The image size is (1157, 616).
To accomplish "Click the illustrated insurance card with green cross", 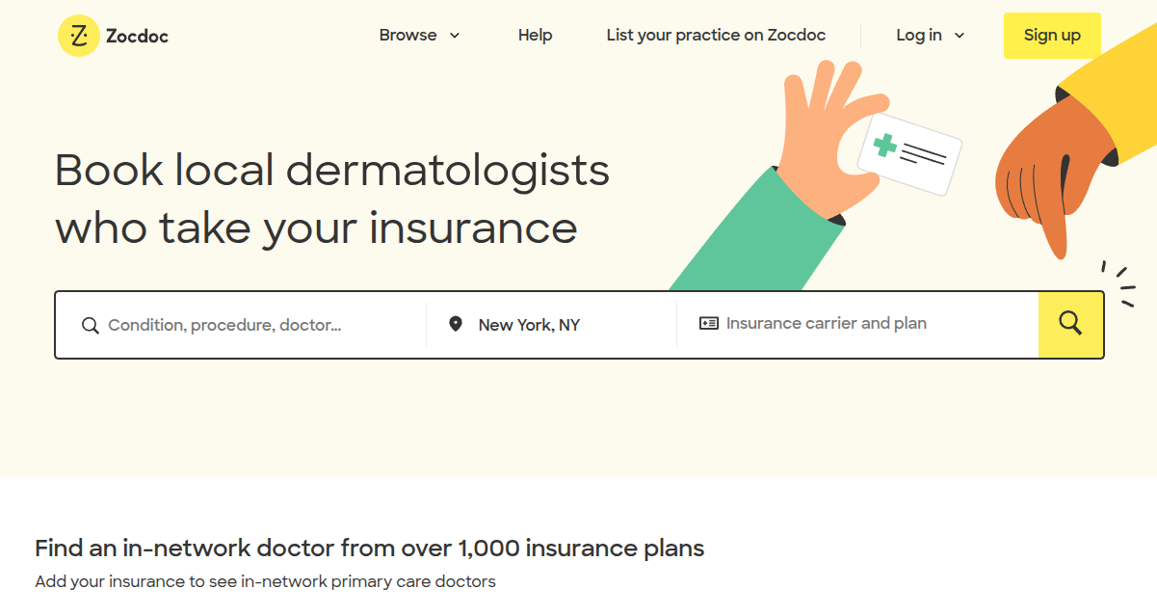I will point(908,154).
